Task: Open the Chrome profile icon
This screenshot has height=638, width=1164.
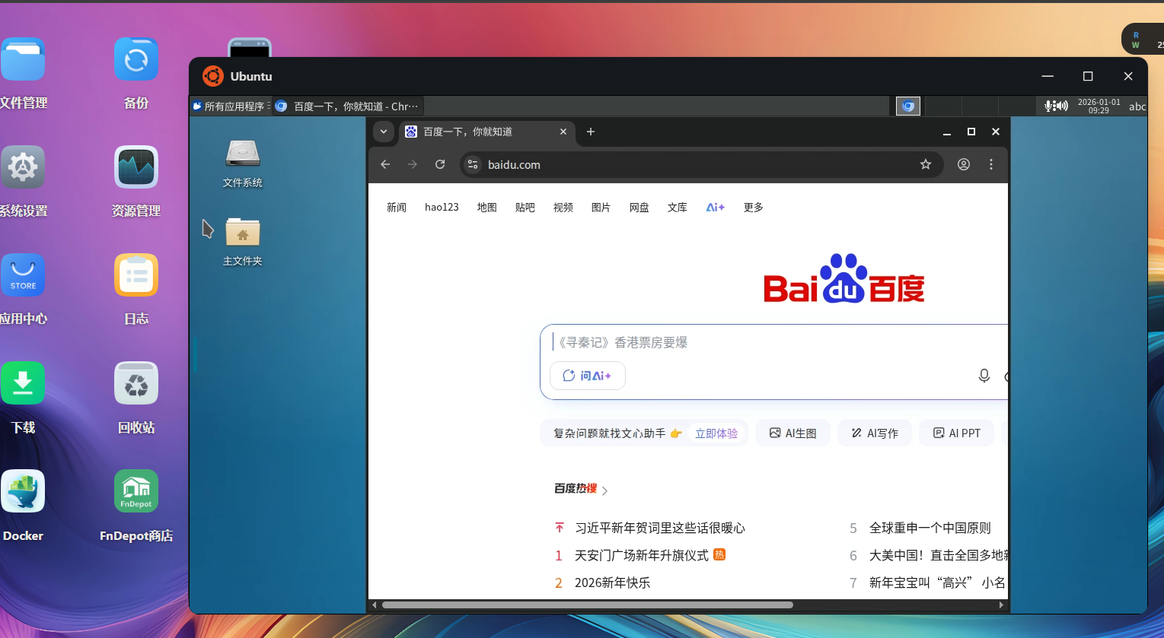Action: click(x=964, y=164)
